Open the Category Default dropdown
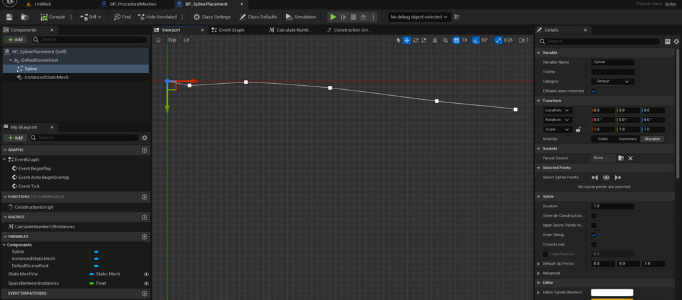The image size is (682, 300). coord(613,81)
